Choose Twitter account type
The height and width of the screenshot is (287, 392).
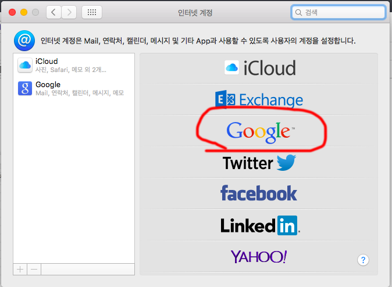click(259, 162)
